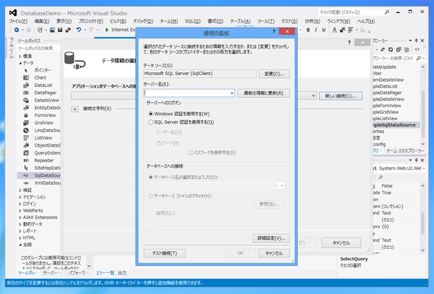Click the Save toolbar icon
This screenshot has width=434, height=294.
click(x=60, y=30)
